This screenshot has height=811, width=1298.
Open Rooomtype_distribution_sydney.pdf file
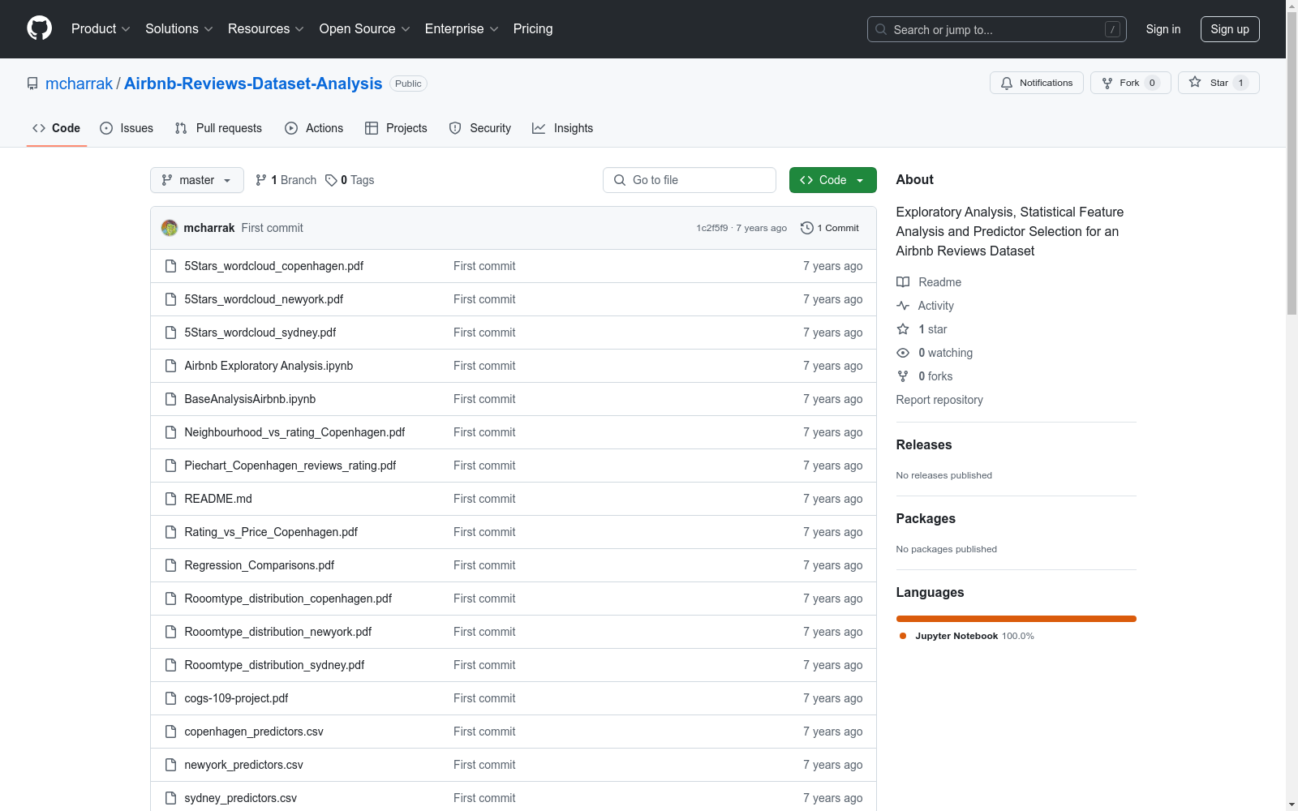(274, 665)
